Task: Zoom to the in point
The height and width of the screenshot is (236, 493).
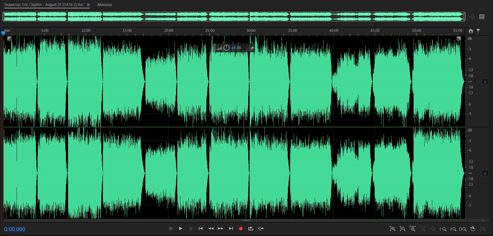Action: click(443, 229)
